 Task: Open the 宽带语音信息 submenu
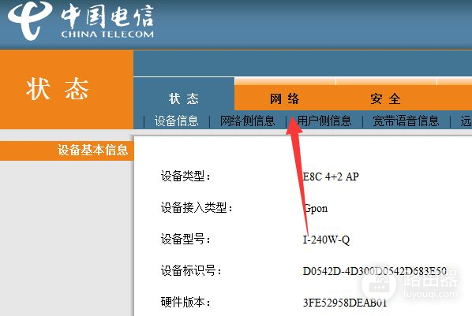[406, 121]
